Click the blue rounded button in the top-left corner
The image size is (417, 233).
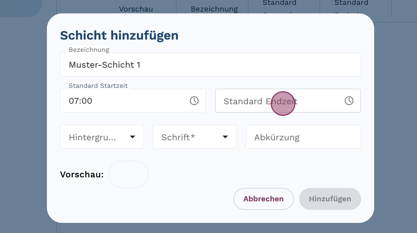click(x=20, y=7)
